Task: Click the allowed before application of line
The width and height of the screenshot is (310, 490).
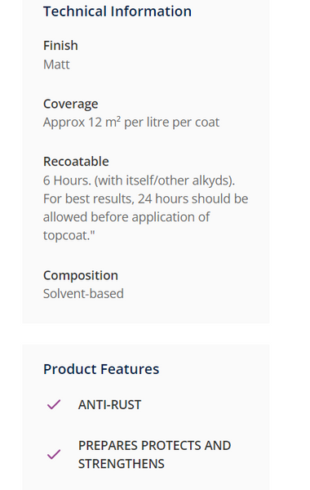Action: click(126, 217)
